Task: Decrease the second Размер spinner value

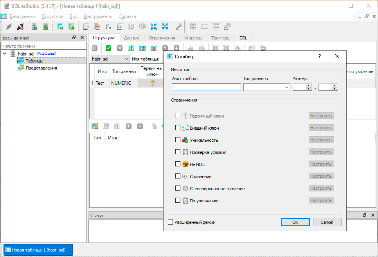Action: (335, 89)
